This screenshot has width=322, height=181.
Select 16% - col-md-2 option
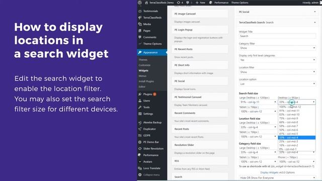tap(297, 145)
